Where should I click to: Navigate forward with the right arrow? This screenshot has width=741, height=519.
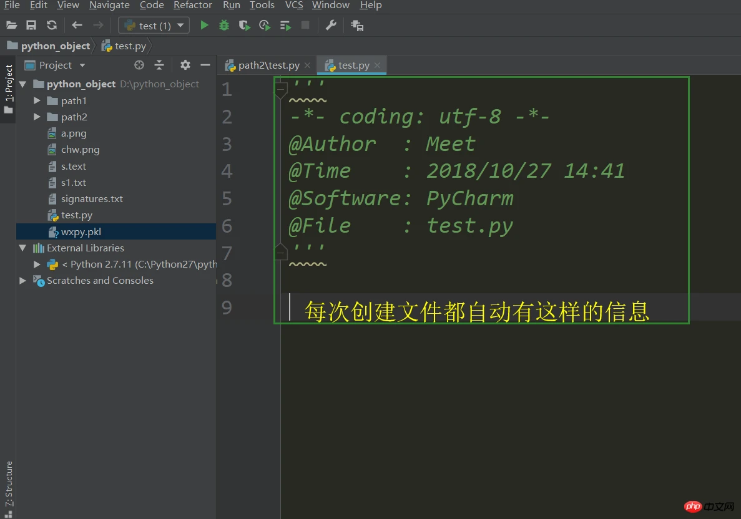point(98,26)
